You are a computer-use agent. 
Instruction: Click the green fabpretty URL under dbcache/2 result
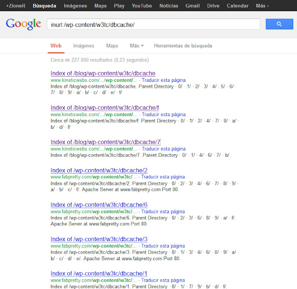[x=93, y=177]
